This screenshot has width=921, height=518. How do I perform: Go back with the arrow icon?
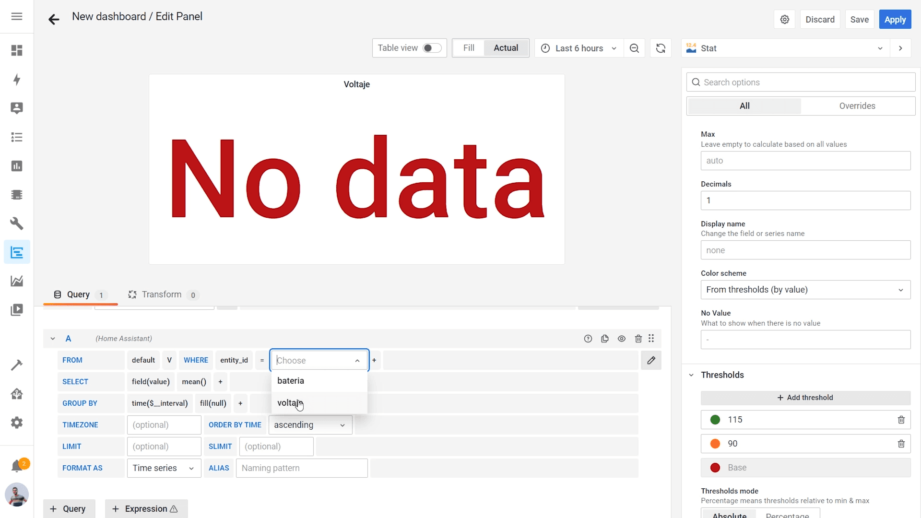pos(54,19)
